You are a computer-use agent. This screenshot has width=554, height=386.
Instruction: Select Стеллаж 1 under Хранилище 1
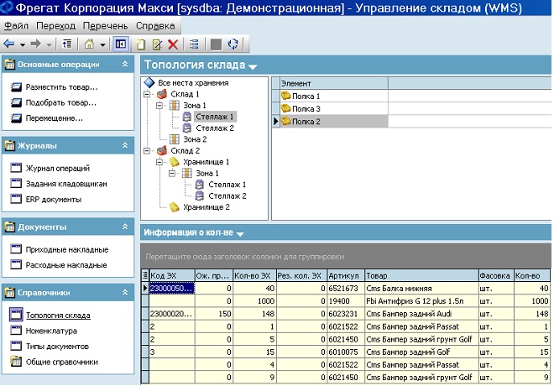227,185
